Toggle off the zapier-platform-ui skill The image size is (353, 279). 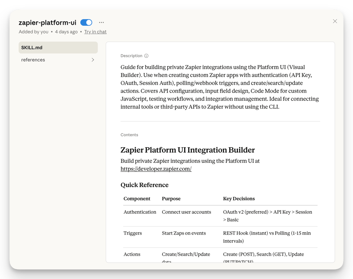[86, 22]
